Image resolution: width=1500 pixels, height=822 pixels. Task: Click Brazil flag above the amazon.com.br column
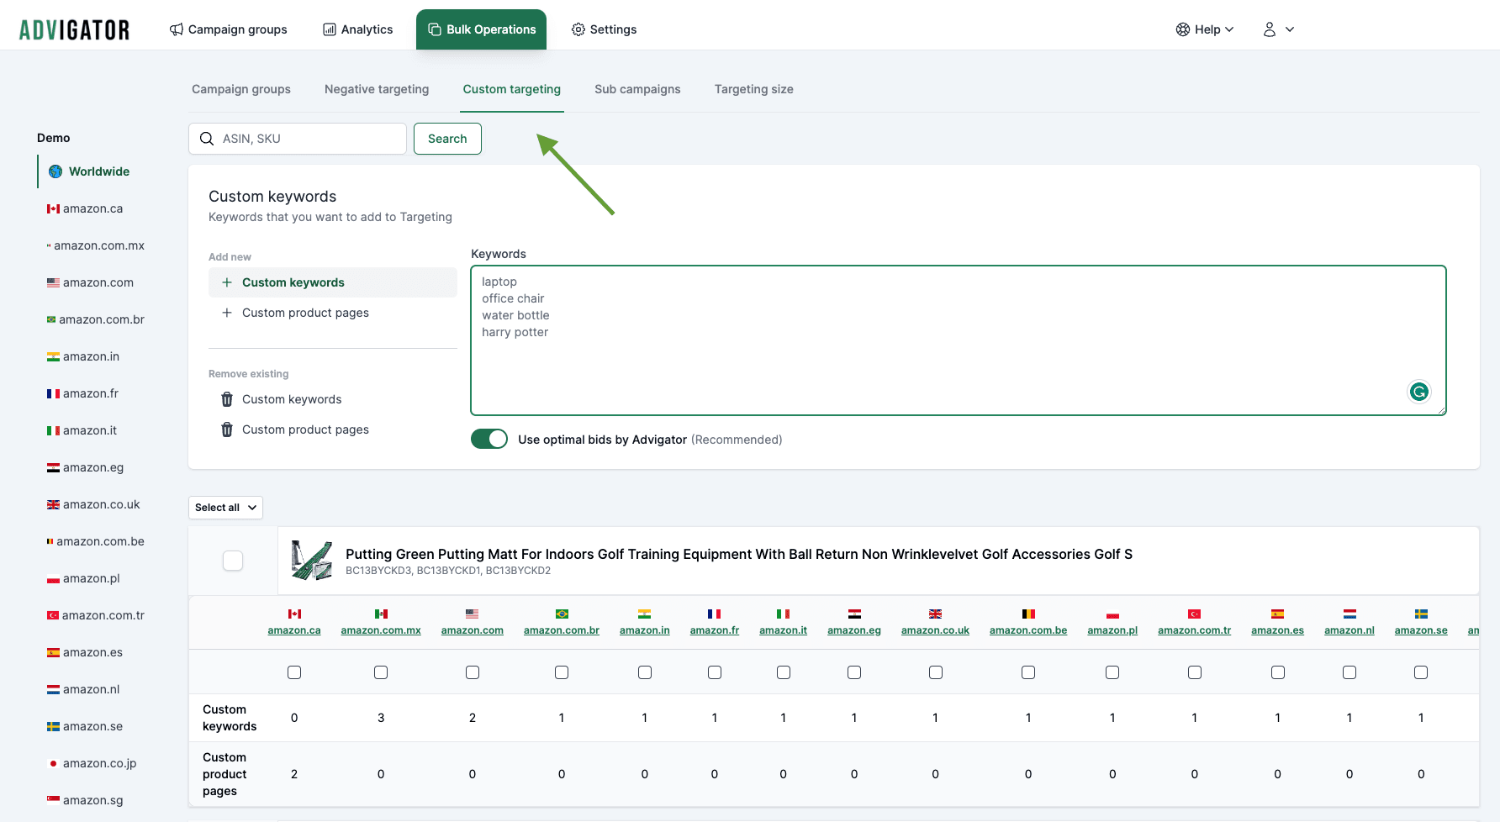pyautogui.click(x=562, y=614)
